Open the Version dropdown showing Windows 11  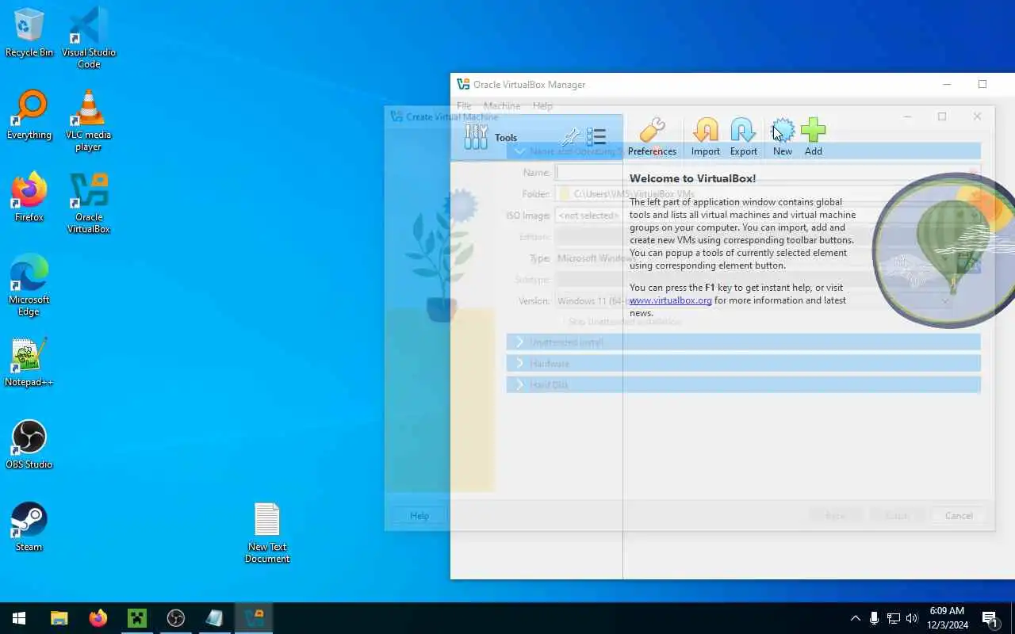753,300
